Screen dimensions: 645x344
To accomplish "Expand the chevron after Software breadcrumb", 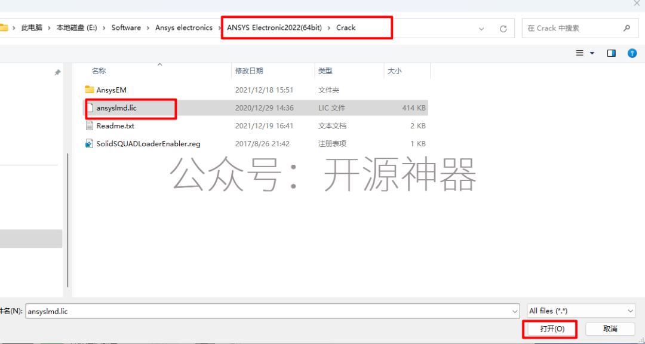I will 148,28.
